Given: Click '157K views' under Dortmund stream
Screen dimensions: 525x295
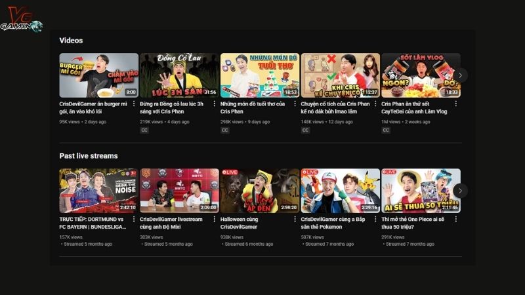Looking at the screenshot, I should (71, 237).
